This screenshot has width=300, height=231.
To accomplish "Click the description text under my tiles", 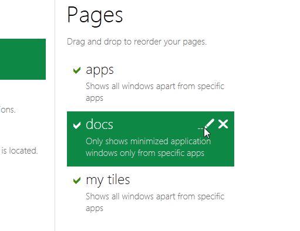I will tap(155, 202).
